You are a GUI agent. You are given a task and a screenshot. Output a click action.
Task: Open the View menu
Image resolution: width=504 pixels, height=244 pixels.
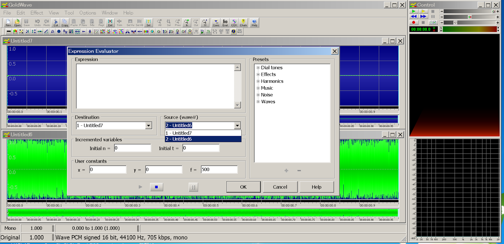(x=54, y=13)
